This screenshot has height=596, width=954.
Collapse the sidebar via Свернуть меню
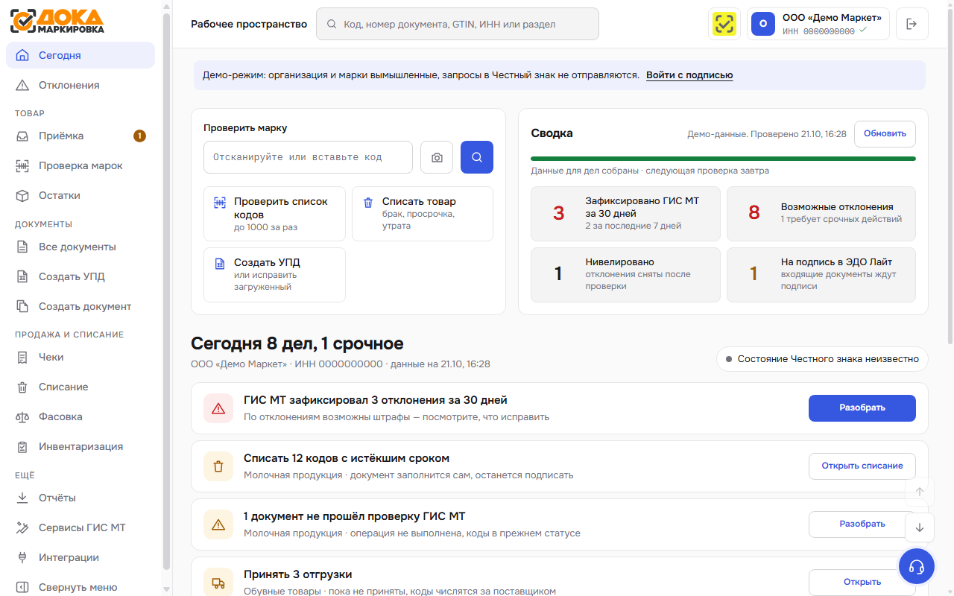click(x=80, y=587)
